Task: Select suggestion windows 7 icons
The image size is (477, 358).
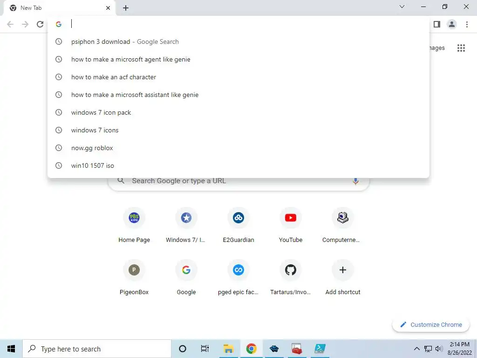Action: 238,130
